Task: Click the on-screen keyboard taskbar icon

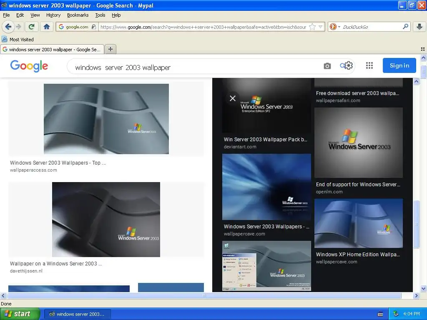Action: 380,314
